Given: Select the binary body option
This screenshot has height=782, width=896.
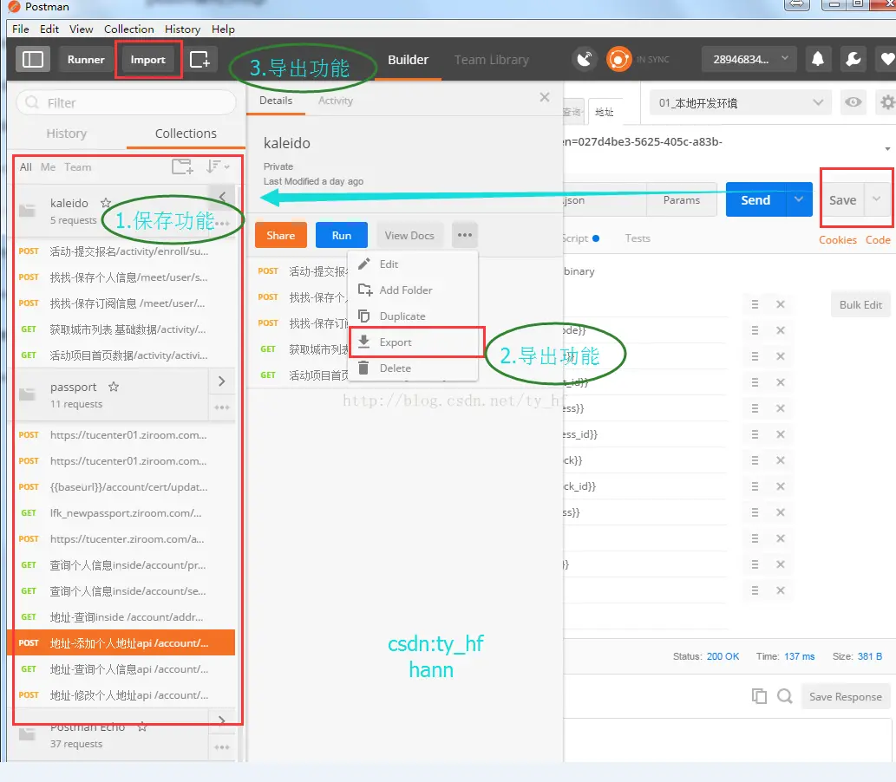Looking at the screenshot, I should [x=579, y=271].
